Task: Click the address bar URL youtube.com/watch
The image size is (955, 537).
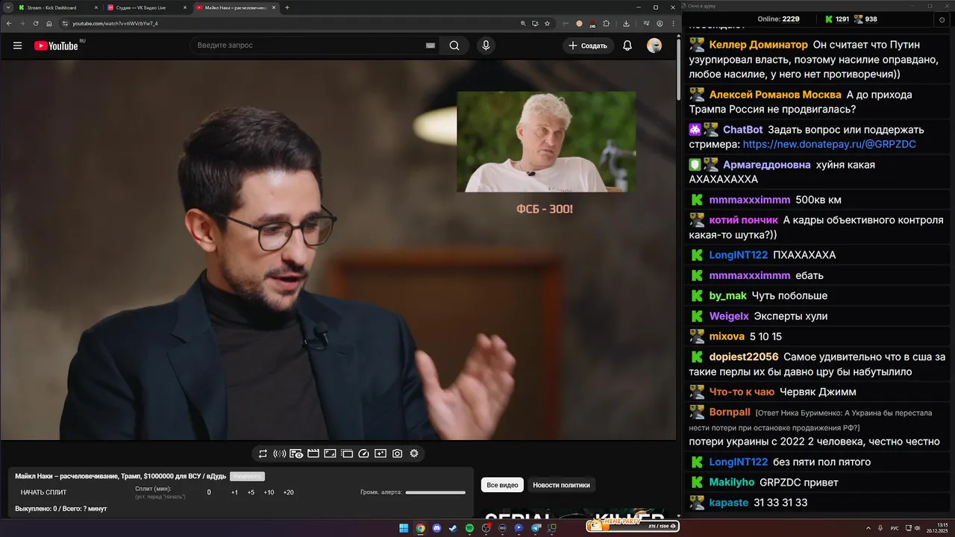Action: click(115, 23)
